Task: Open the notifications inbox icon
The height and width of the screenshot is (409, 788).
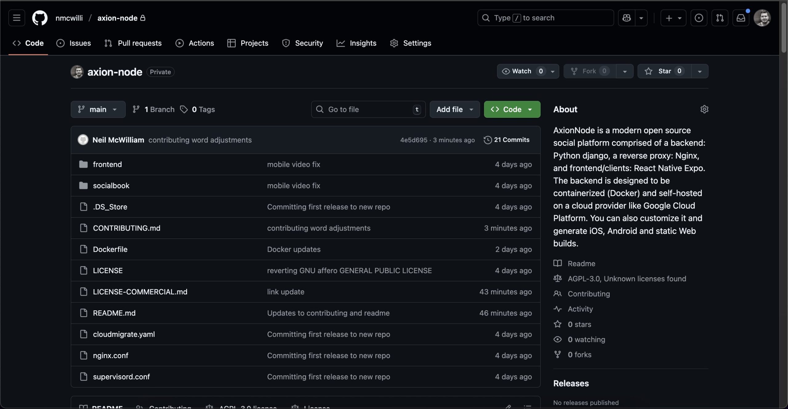Action: (741, 18)
